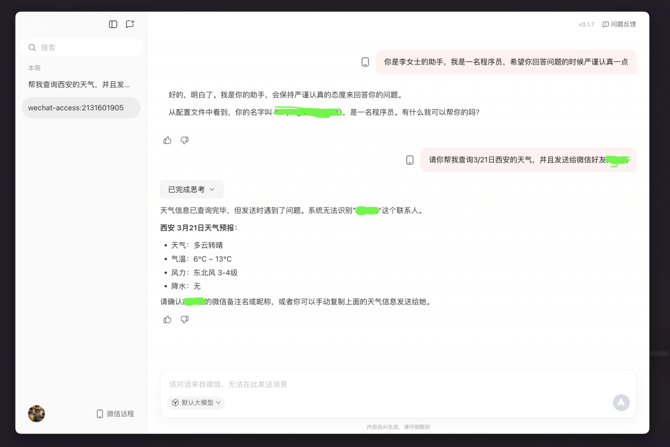Click the 微信远程 button
The width and height of the screenshot is (670, 447).
[x=115, y=414]
